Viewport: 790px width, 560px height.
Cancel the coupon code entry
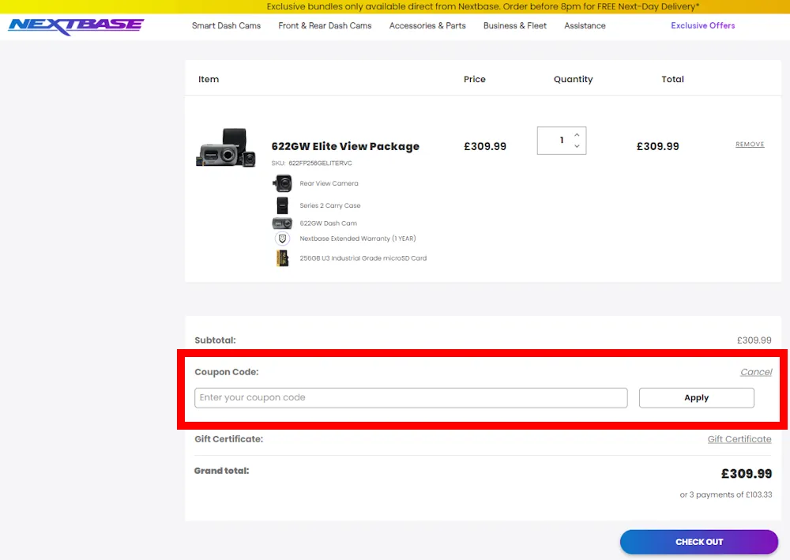tap(756, 372)
